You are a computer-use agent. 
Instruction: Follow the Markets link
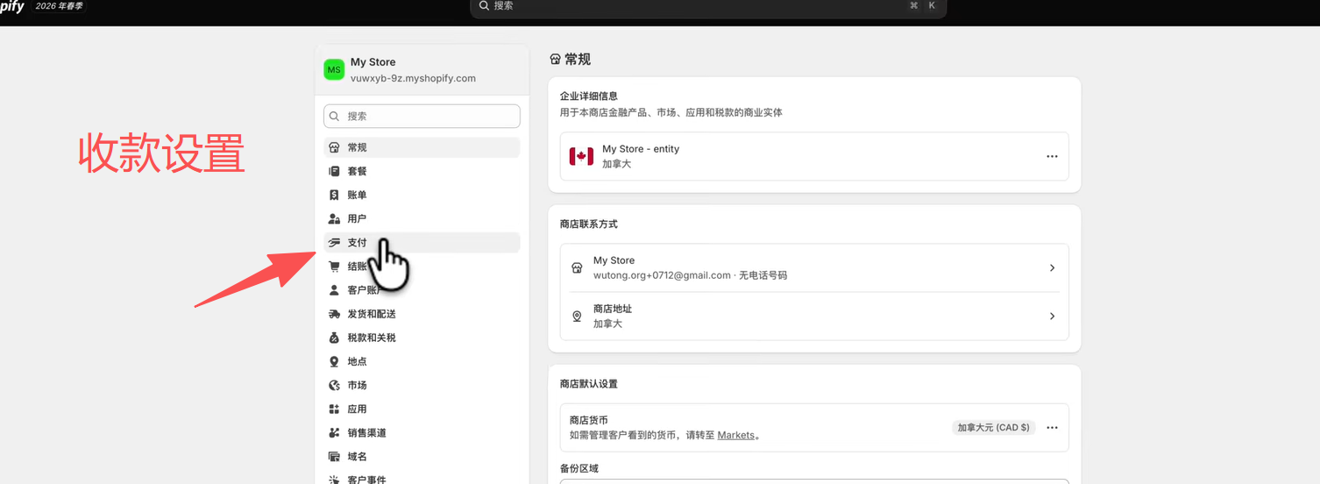tap(735, 435)
